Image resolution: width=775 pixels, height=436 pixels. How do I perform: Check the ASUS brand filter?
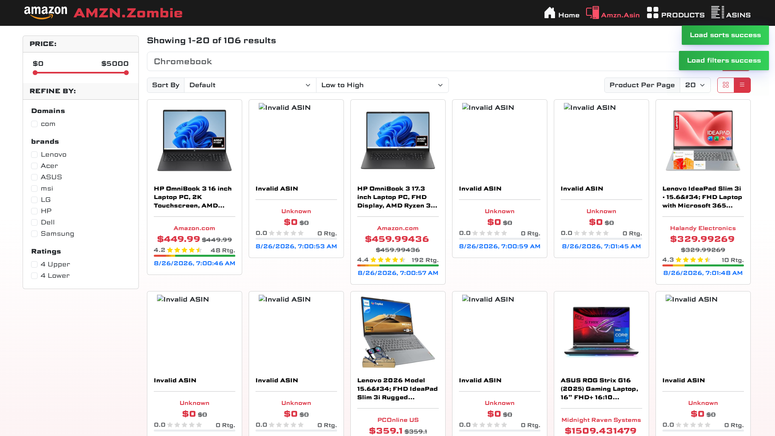click(34, 177)
